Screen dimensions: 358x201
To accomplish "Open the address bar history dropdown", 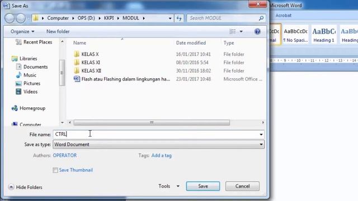I will (x=170, y=18).
